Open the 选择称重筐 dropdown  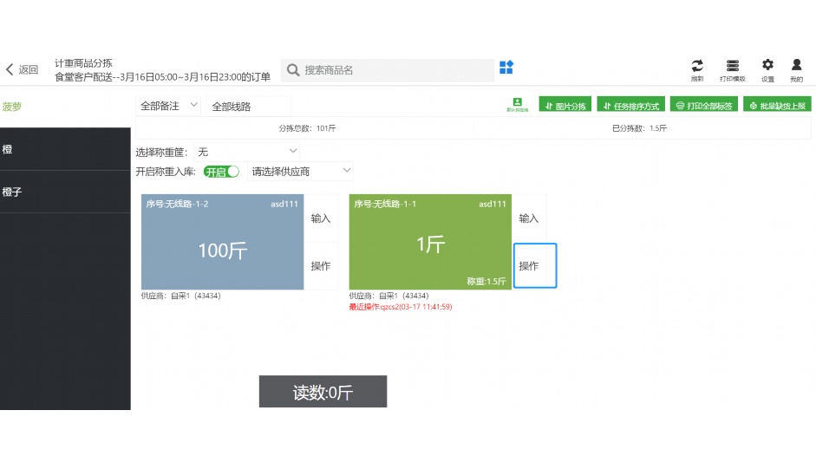[246, 152]
